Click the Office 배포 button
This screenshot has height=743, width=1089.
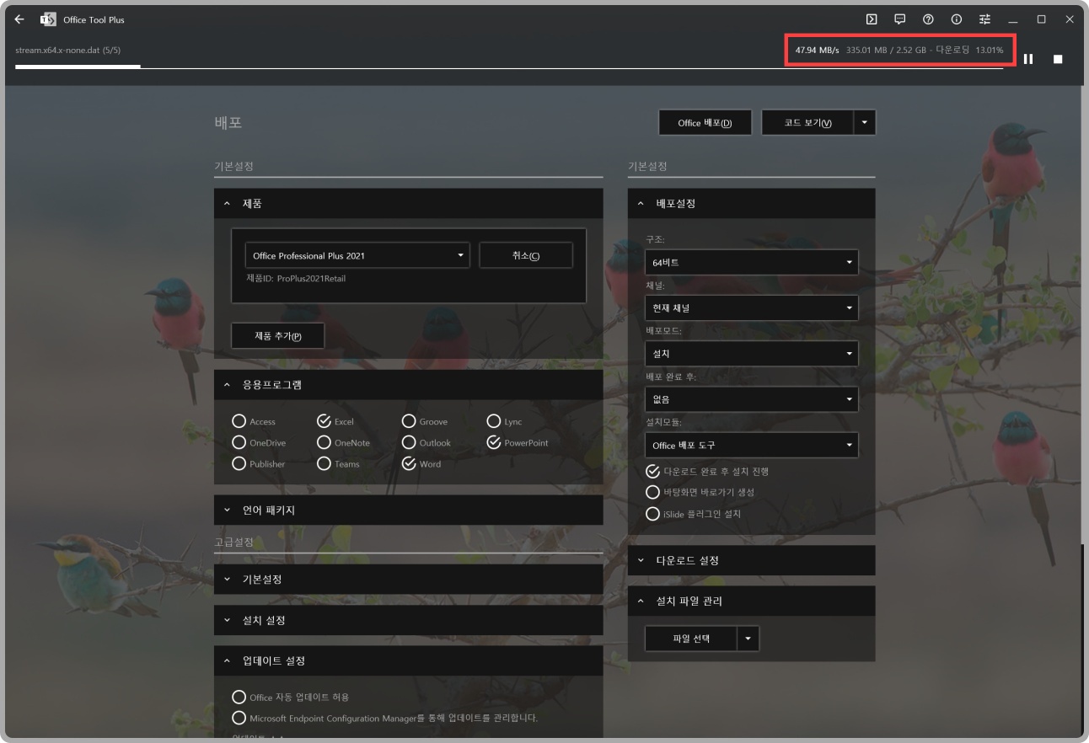[705, 122]
